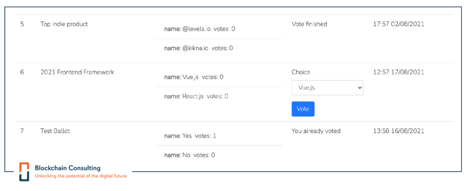This screenshot has width=467, height=191.
Task: Click the 2021 Frontend Framework ballot title
Action: pyautogui.click(x=77, y=72)
